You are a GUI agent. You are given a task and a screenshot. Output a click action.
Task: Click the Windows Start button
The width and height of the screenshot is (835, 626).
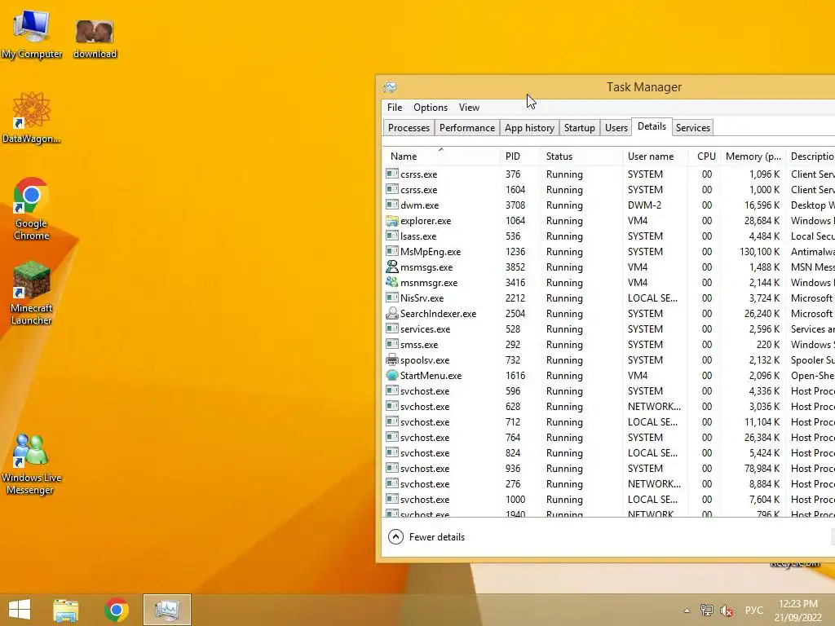(x=20, y=610)
